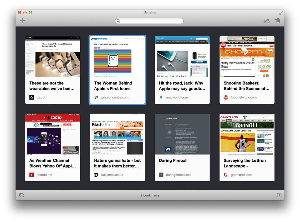
Task: Select the Food Network favicon
Action: [x=225, y=97]
